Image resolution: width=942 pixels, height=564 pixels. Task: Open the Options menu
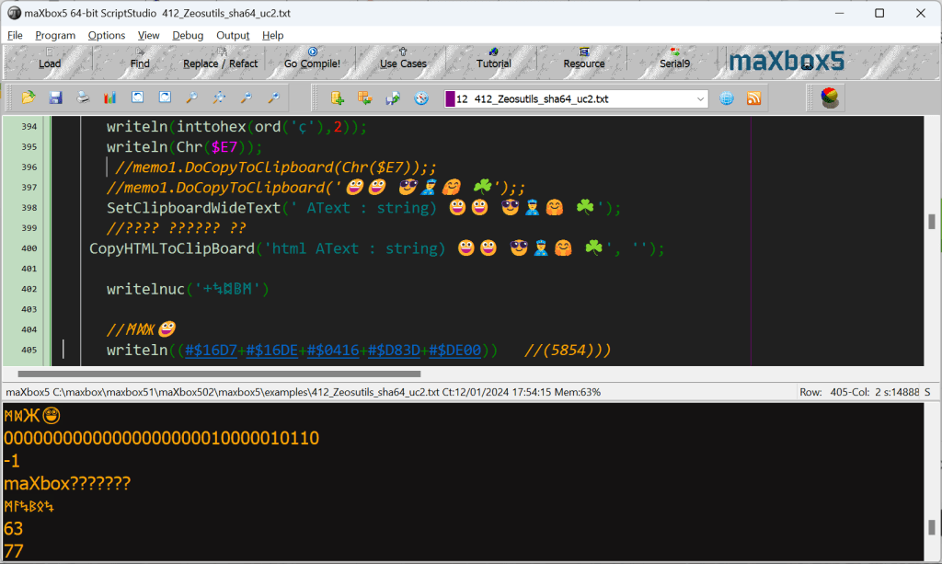click(x=107, y=35)
